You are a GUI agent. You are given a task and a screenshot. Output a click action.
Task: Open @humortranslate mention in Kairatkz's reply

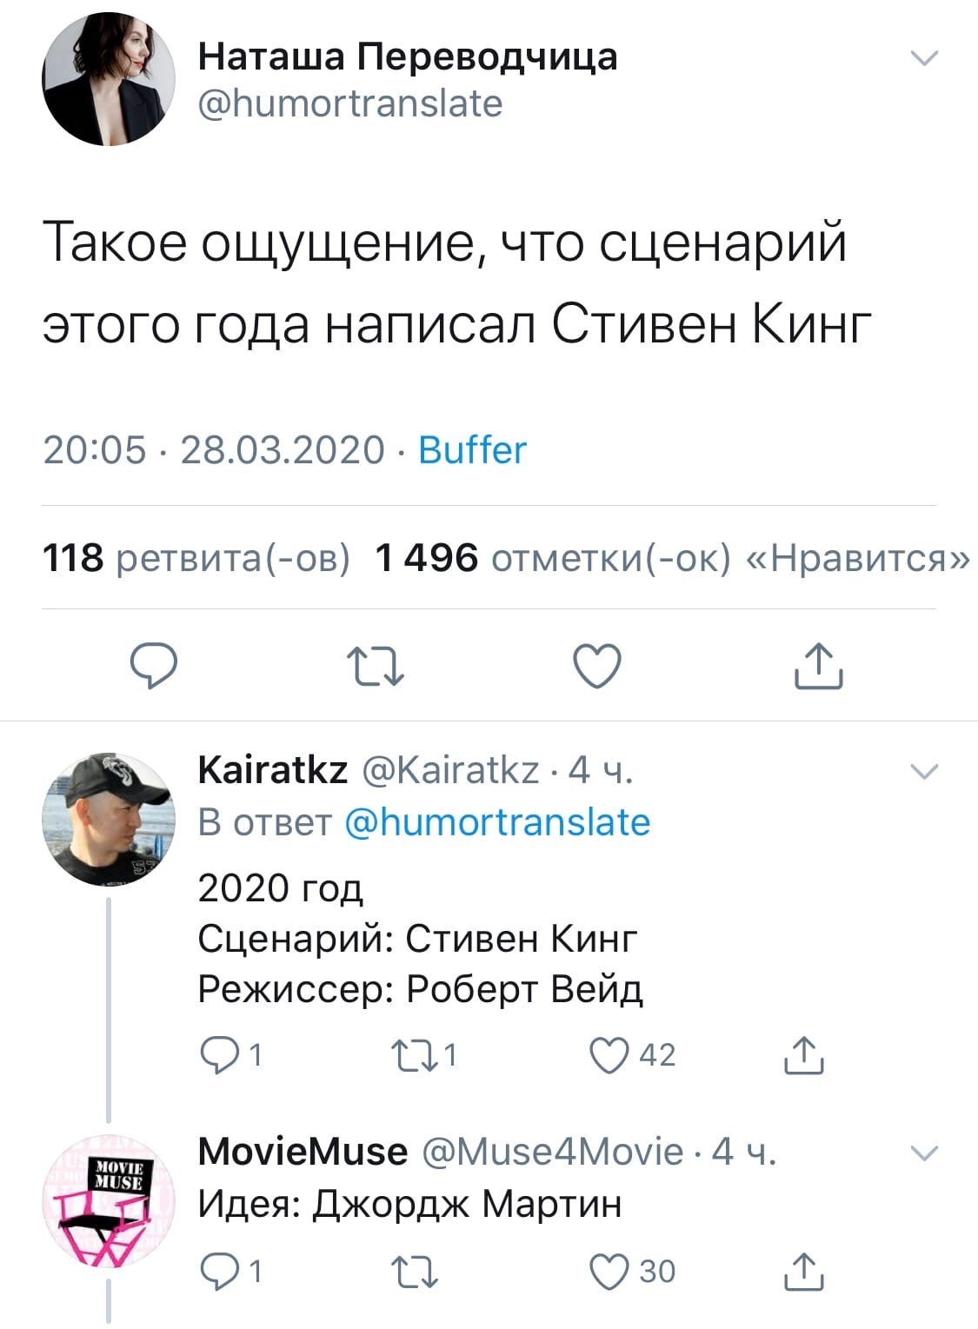pyautogui.click(x=497, y=822)
